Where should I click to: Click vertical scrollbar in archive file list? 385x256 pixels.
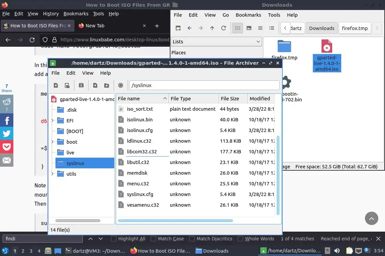click(x=278, y=175)
